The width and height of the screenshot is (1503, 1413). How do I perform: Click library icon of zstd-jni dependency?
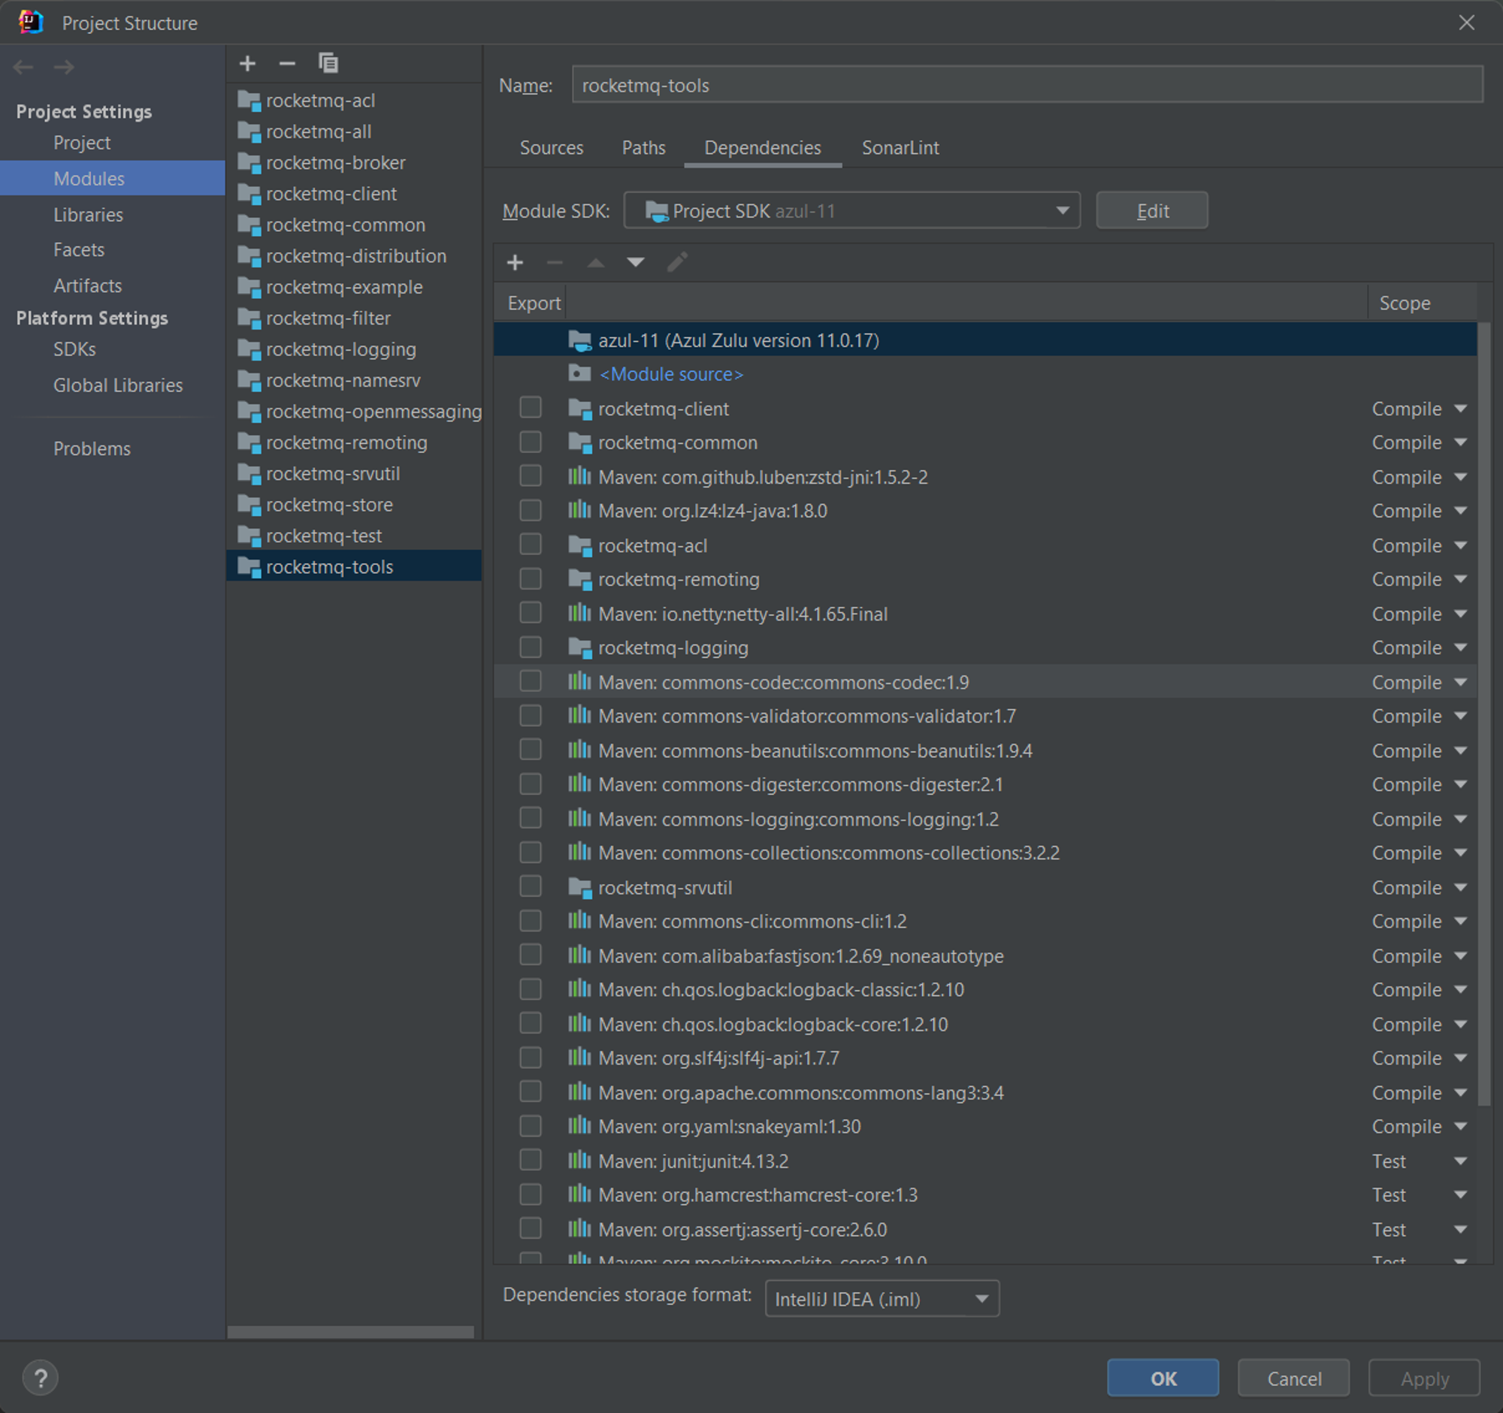click(x=580, y=476)
